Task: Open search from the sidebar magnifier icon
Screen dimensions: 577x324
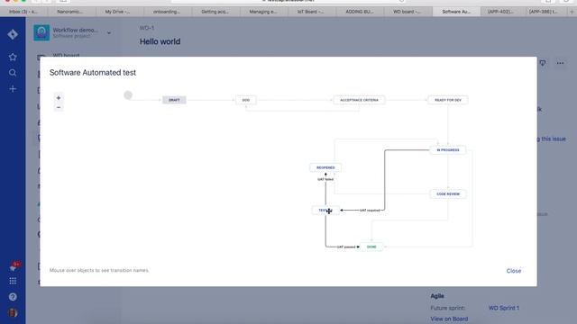Action: [x=13, y=73]
